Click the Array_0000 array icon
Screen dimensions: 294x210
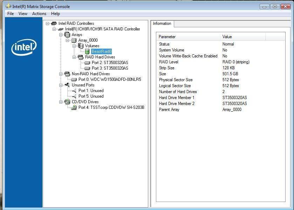(x=74, y=40)
